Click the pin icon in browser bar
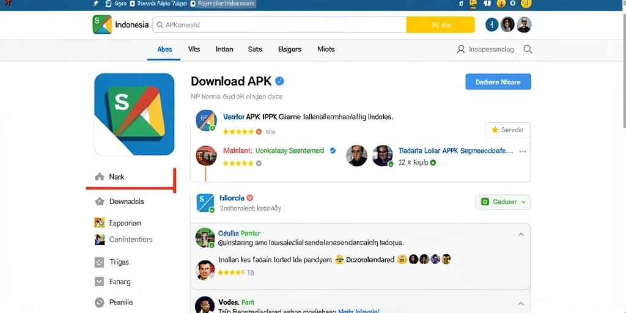The width and height of the screenshot is (626, 313). tap(95, 4)
